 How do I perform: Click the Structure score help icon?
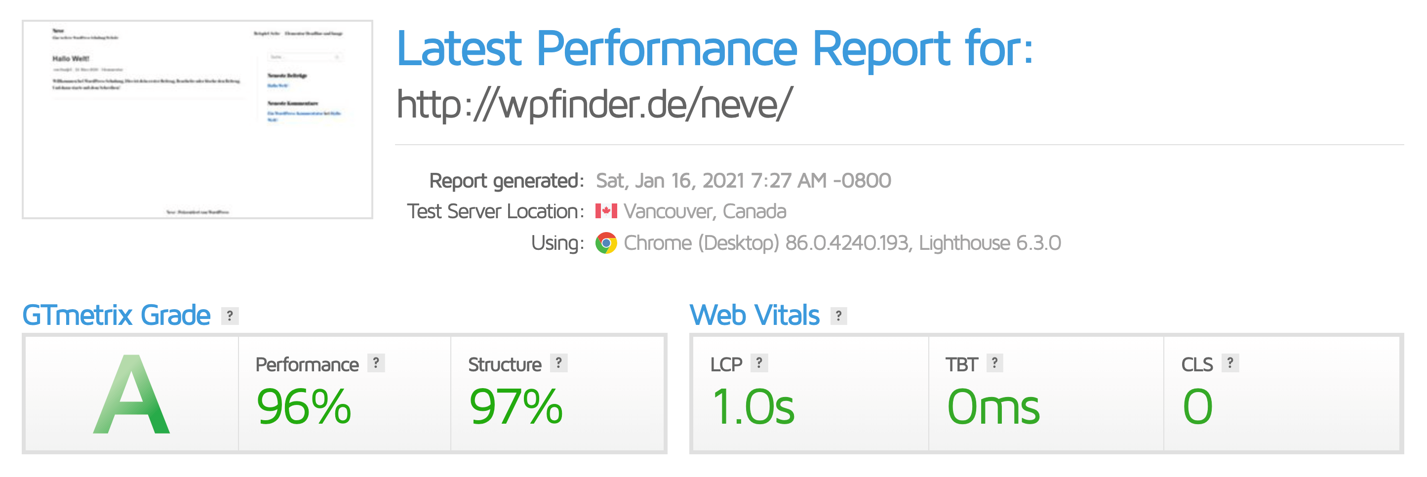[x=559, y=363]
